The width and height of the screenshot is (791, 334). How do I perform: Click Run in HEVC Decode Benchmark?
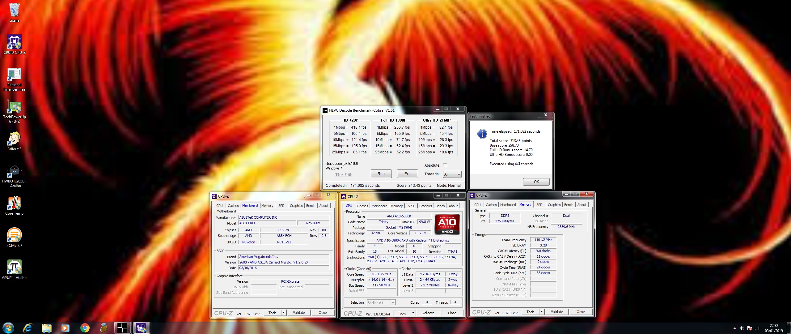(381, 174)
